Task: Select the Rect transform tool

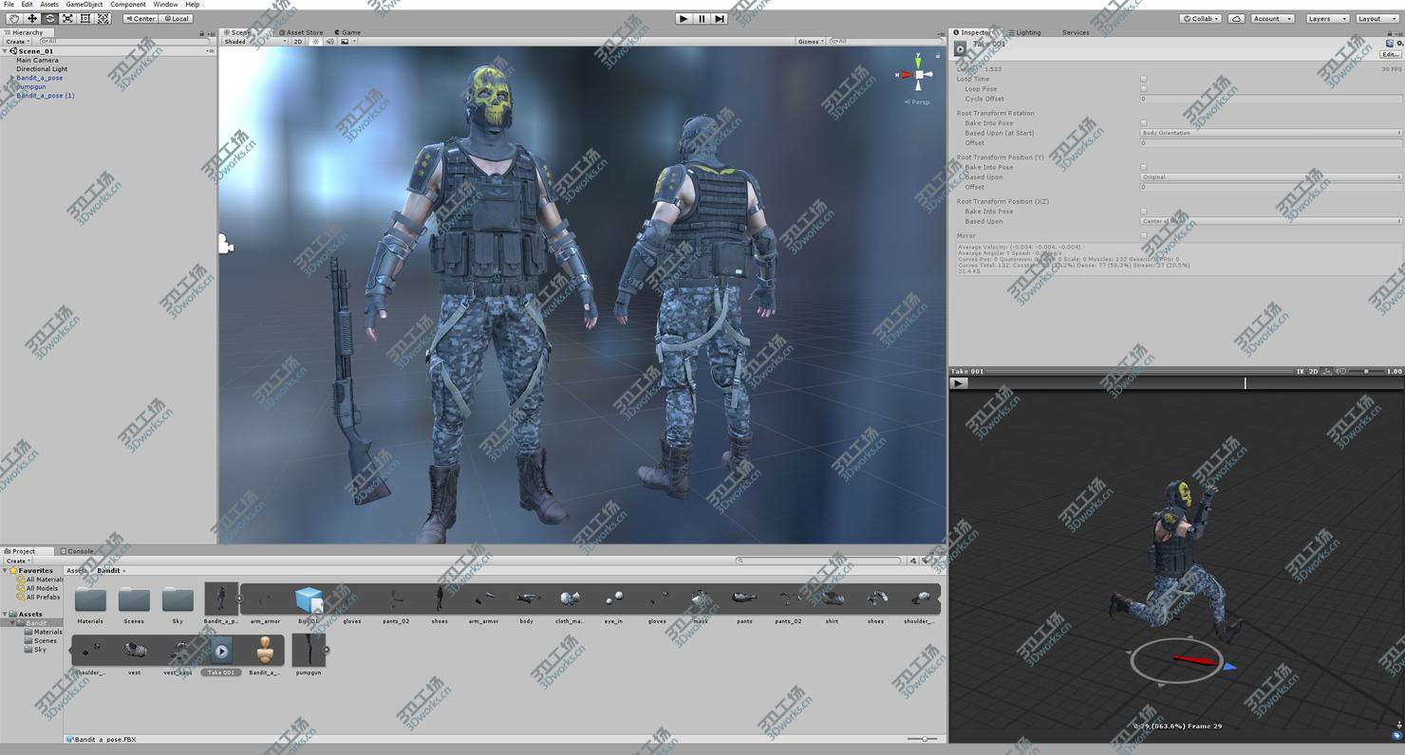Action: tap(85, 18)
